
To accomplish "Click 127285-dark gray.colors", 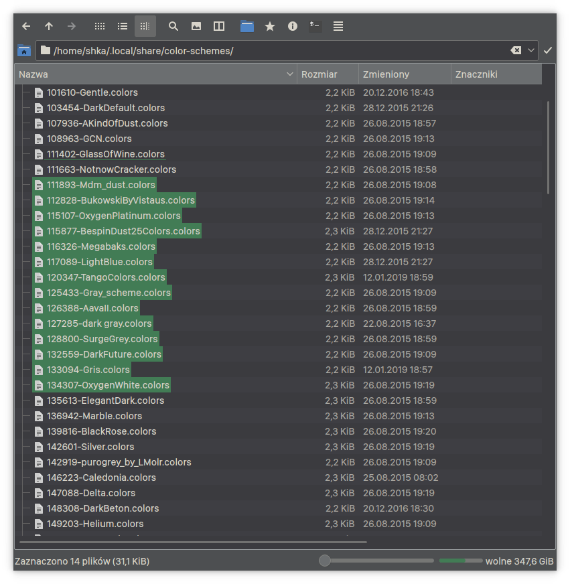I will pos(99,323).
